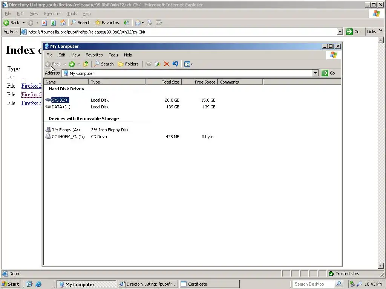This screenshot has width=386, height=289.
Task: Click the desktop search magnifier icon
Action: (x=339, y=284)
